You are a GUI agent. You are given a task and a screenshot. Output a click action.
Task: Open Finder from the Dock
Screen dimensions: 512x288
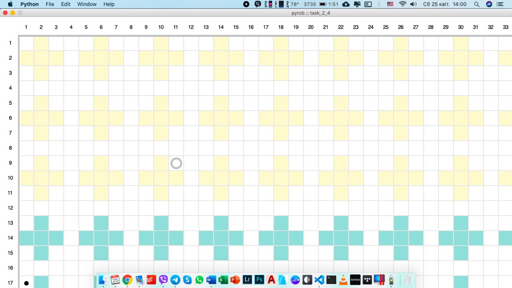coord(103,280)
